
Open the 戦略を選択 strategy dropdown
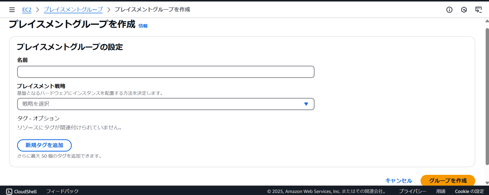[x=166, y=104]
